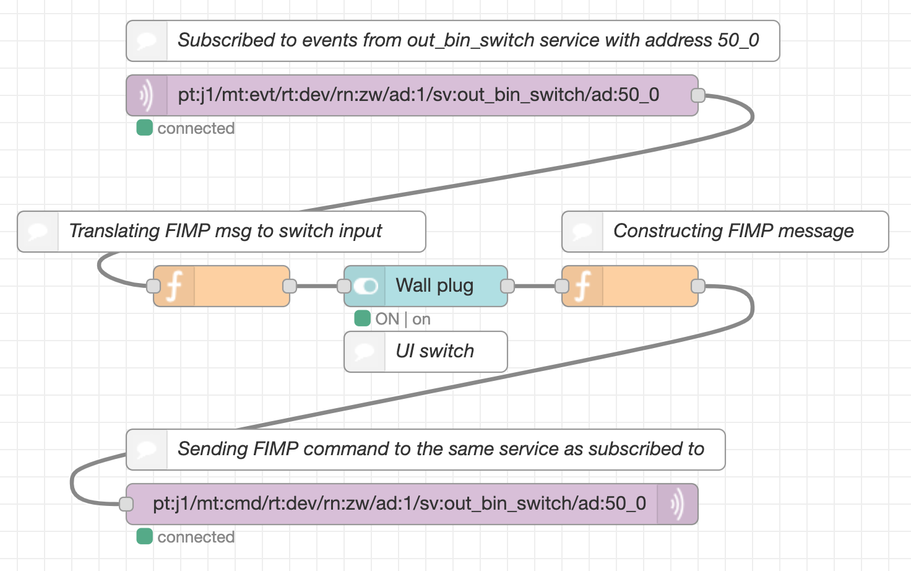Click the comment bubble icon on 'Sending FIMP command' note
The image size is (911, 571).
coord(147,450)
